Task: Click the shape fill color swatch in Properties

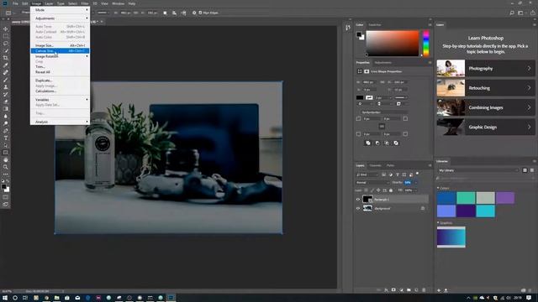Action: click(359, 97)
